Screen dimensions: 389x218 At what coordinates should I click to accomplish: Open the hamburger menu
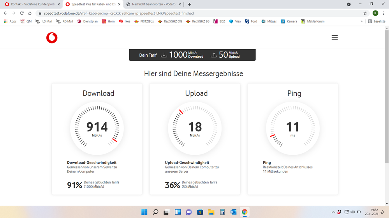[x=334, y=38]
